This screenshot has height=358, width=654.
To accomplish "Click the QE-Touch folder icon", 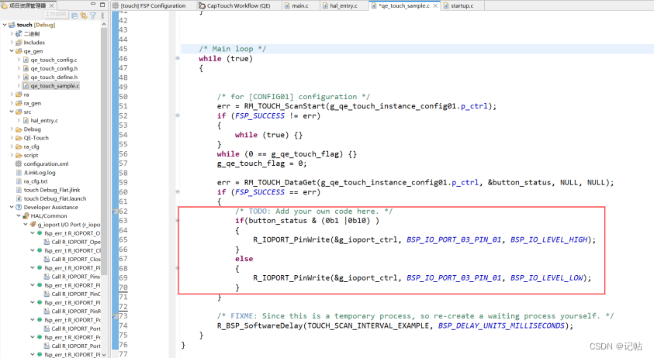I will pyautogui.click(x=19, y=137).
